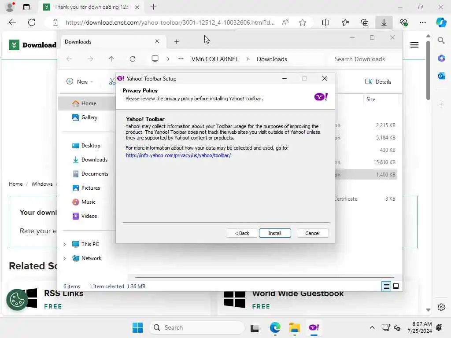Switch Explorer to large icons view

[x=396, y=286]
